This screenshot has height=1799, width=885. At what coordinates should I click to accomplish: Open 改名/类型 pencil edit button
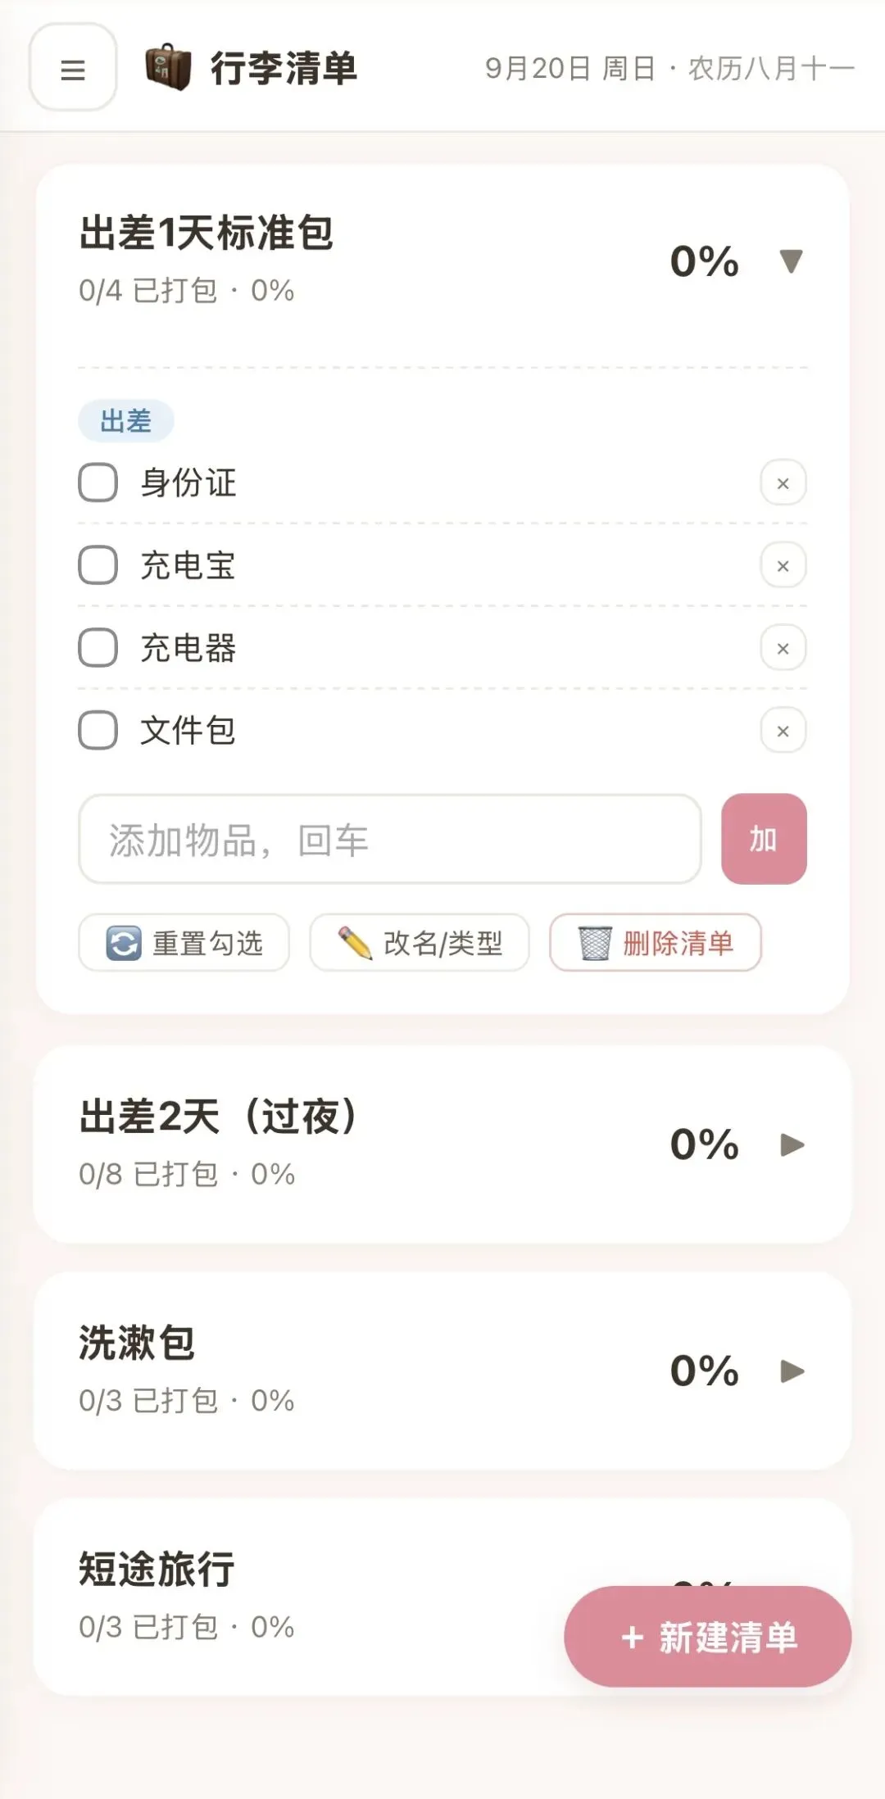click(x=420, y=943)
